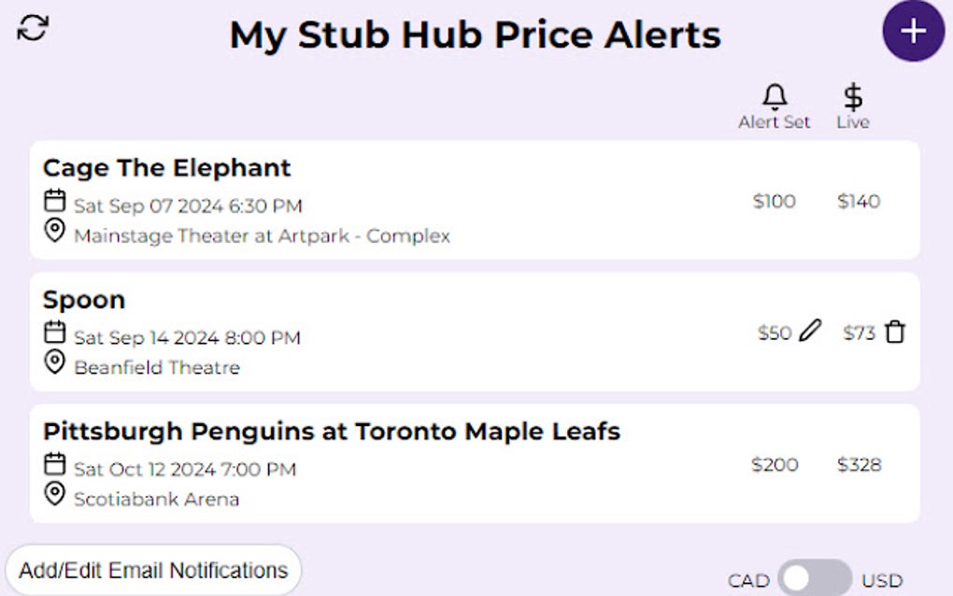Click Cage The Elephant calendar icon
Image resolution: width=953 pixels, height=596 pixels.
coord(55,201)
